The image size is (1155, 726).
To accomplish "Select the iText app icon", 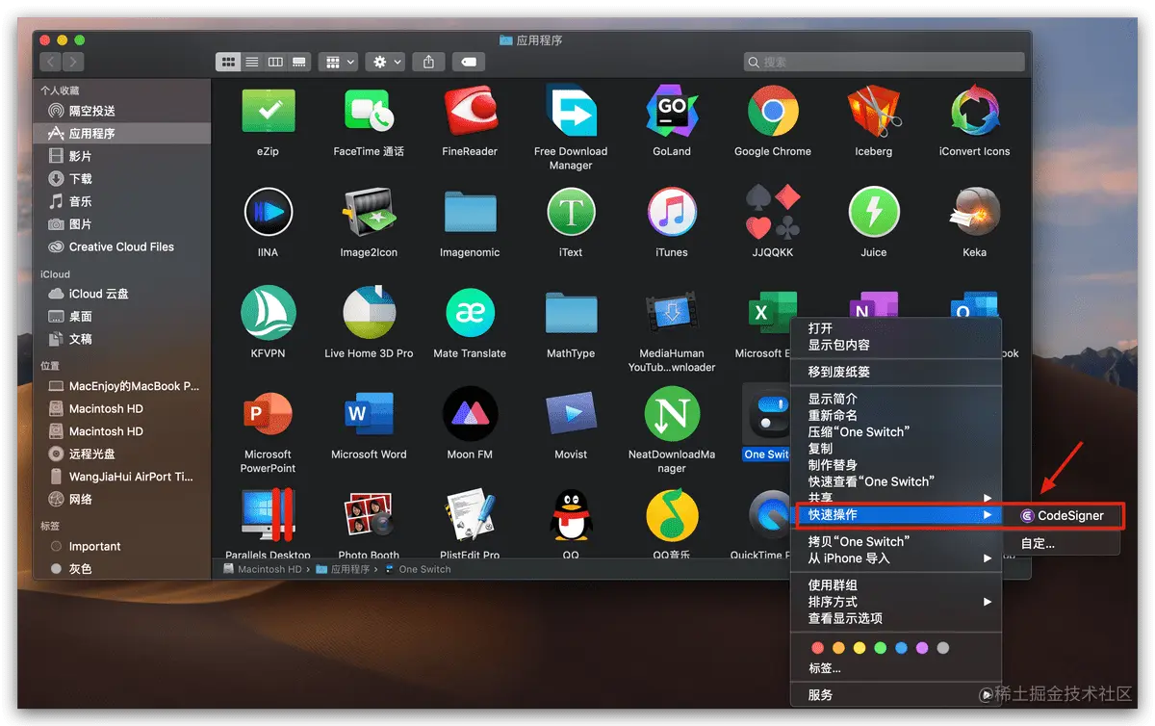I will pyautogui.click(x=571, y=213).
